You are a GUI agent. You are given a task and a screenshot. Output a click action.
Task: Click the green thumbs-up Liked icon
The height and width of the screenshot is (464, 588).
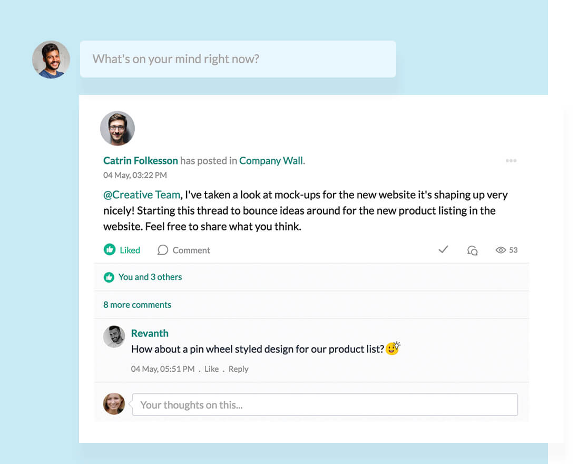click(110, 250)
